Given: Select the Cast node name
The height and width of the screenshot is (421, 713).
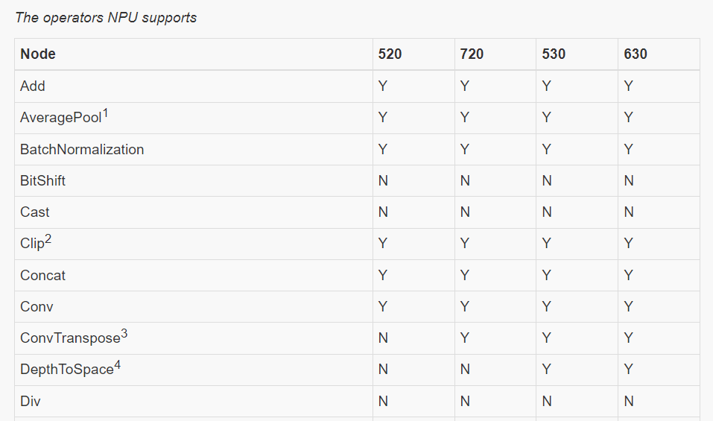Looking at the screenshot, I should [x=34, y=212].
